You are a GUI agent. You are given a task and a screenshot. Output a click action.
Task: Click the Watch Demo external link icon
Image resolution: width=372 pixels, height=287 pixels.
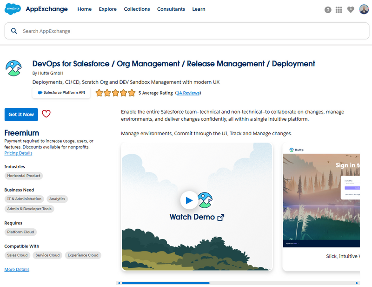221,217
